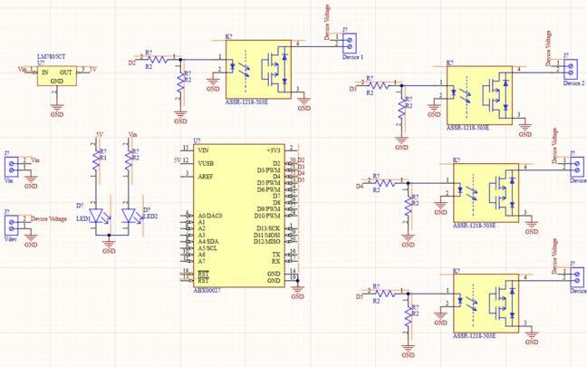
Task: Click the D4 net label left of third relay circuit
Action: click(x=360, y=186)
